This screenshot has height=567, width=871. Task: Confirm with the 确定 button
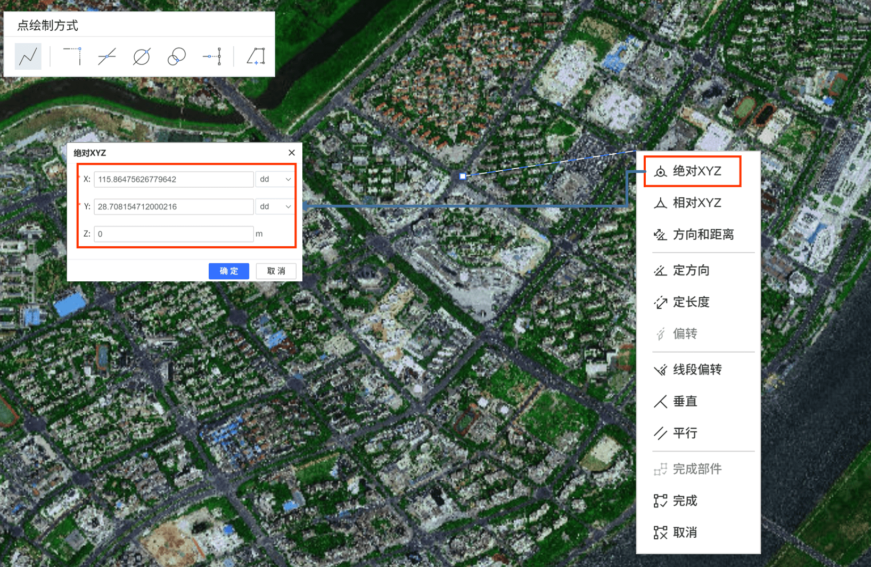pos(228,271)
